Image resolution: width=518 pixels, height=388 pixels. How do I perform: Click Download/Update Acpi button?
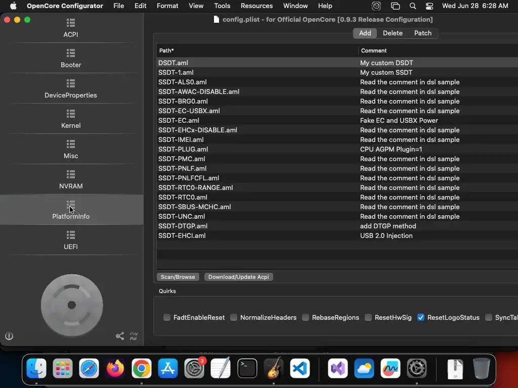[x=239, y=277]
